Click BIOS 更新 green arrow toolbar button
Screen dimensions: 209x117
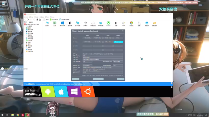coord(54,19)
